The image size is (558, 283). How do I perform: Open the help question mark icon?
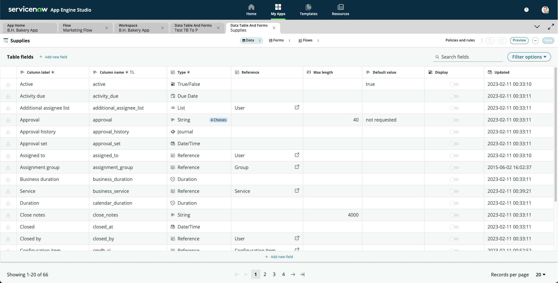tap(526, 10)
